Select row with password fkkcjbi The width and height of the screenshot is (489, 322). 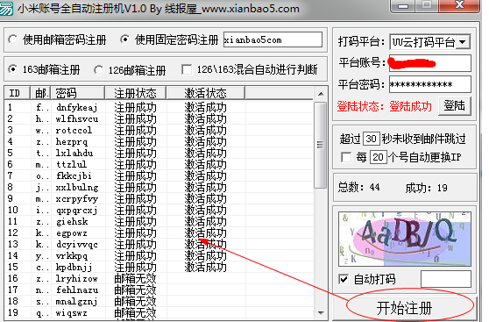(159, 175)
